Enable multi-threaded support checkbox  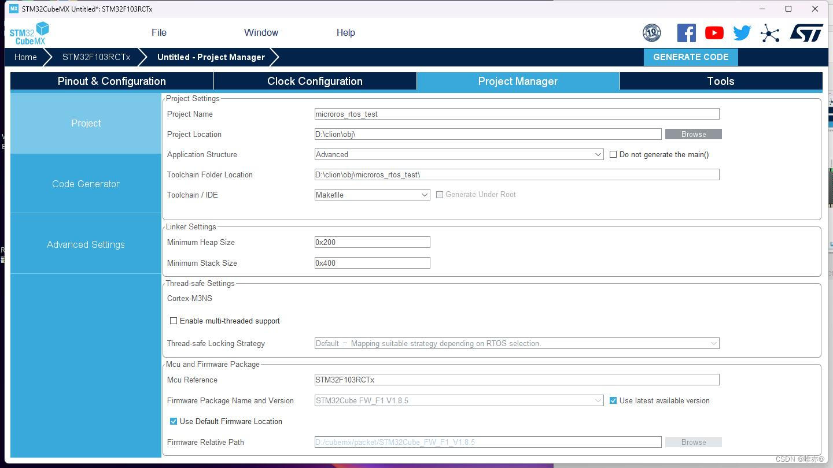click(174, 321)
